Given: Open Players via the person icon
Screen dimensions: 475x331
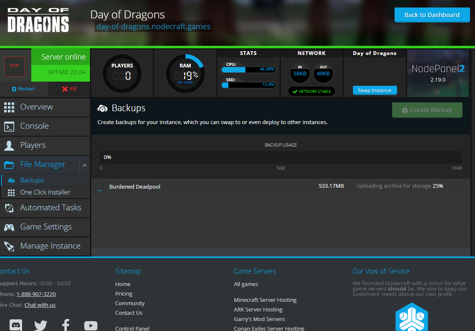Looking at the screenshot, I should pyautogui.click(x=9, y=145).
